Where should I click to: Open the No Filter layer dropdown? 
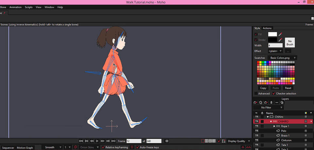(269, 108)
